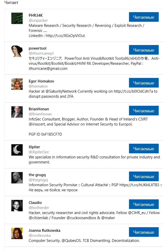This screenshot has height=252, width=163.
Task: Unfollow powertool via Читаемые button
Action: click(x=144, y=50)
